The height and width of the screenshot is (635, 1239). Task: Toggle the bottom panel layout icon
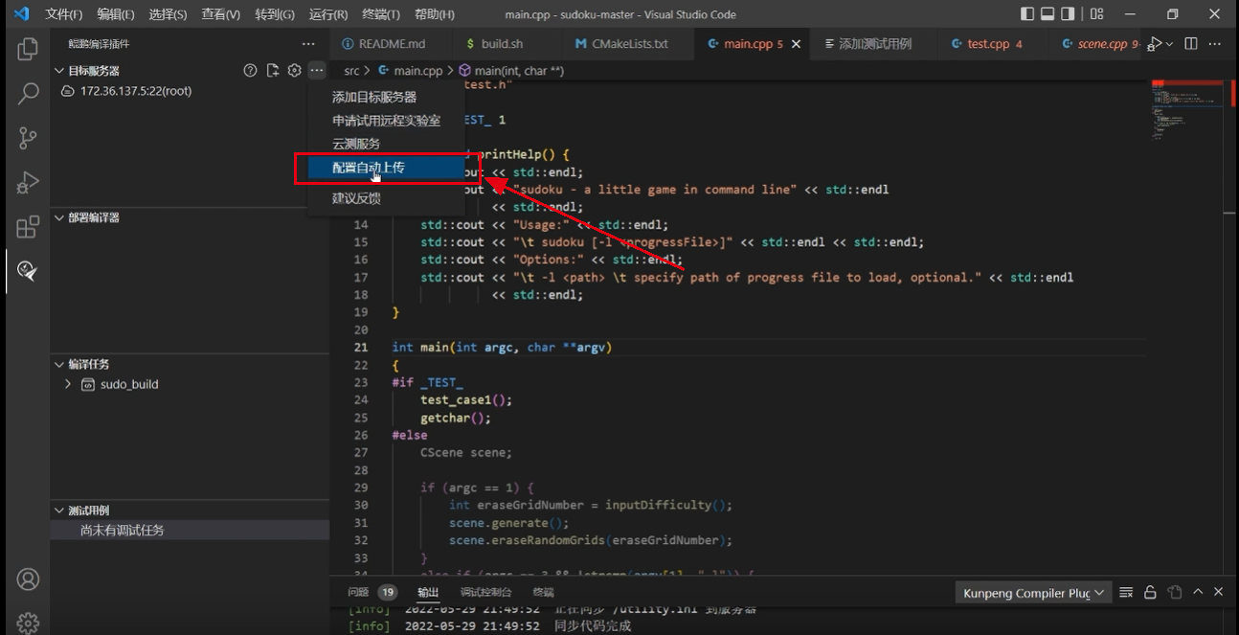(x=1048, y=14)
